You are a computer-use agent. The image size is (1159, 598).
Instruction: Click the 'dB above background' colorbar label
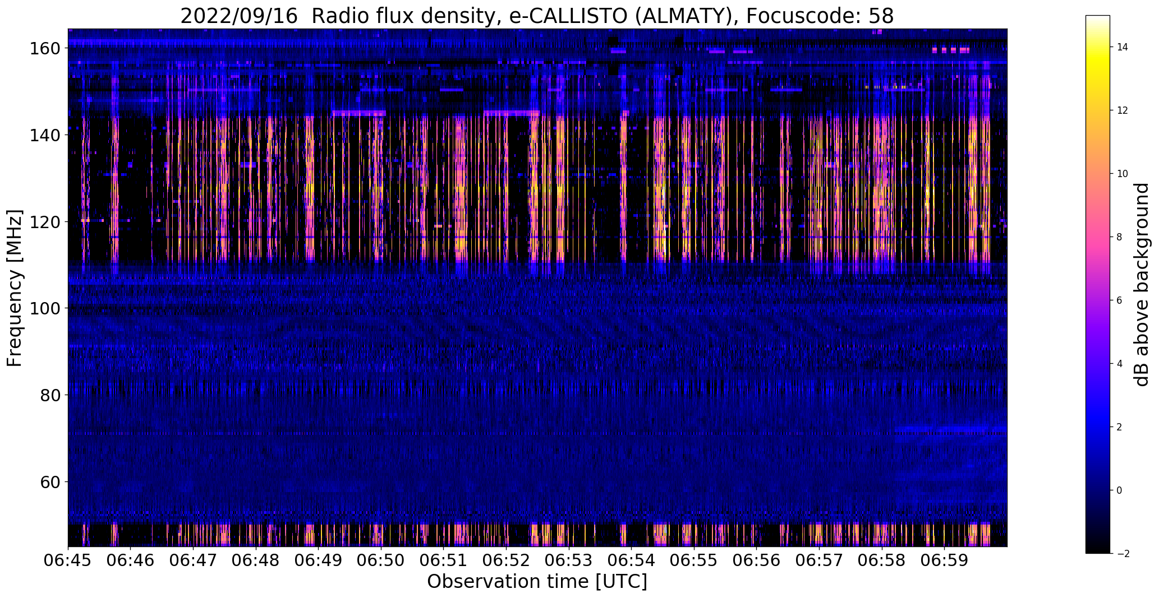1142,284
